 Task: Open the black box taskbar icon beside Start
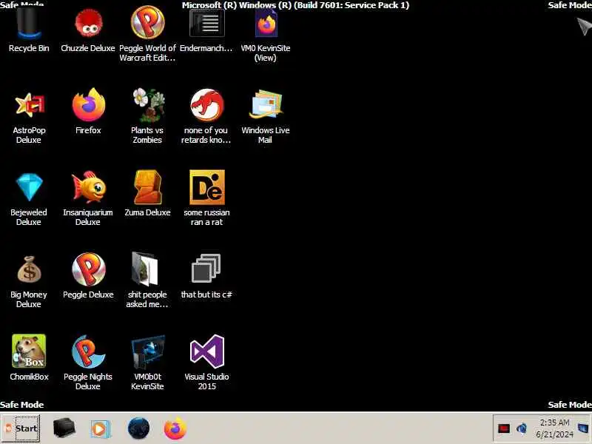pyautogui.click(x=64, y=428)
